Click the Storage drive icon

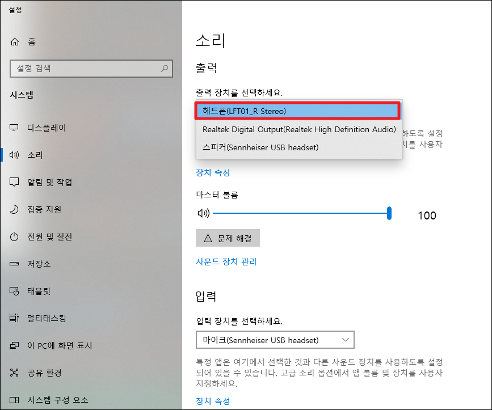pyautogui.click(x=15, y=264)
